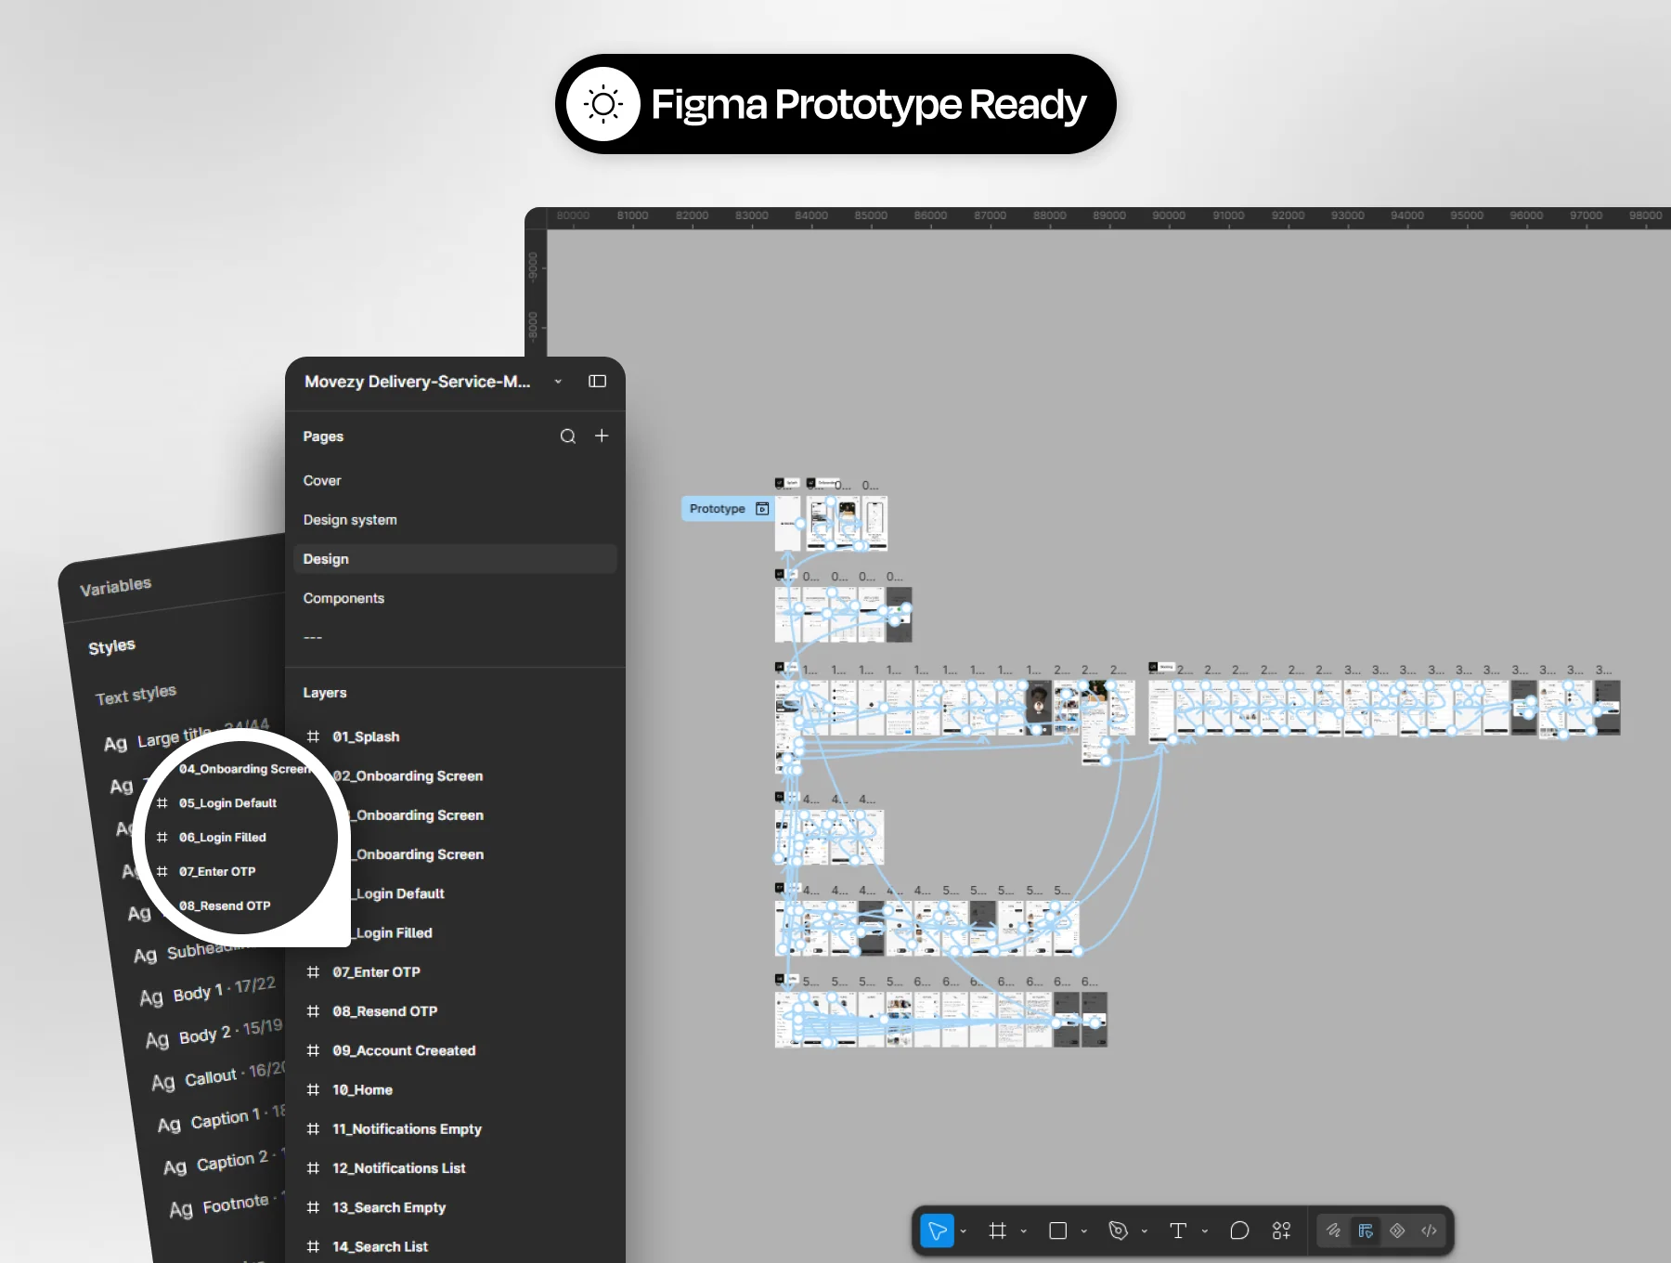1671x1263 pixels.
Task: Search pages with the magnifier icon
Action: coord(568,436)
